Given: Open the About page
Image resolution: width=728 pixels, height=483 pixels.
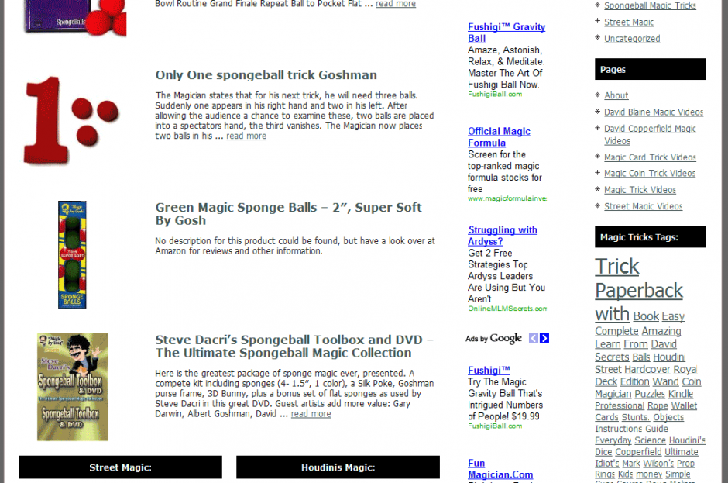Looking at the screenshot, I should click(x=616, y=95).
